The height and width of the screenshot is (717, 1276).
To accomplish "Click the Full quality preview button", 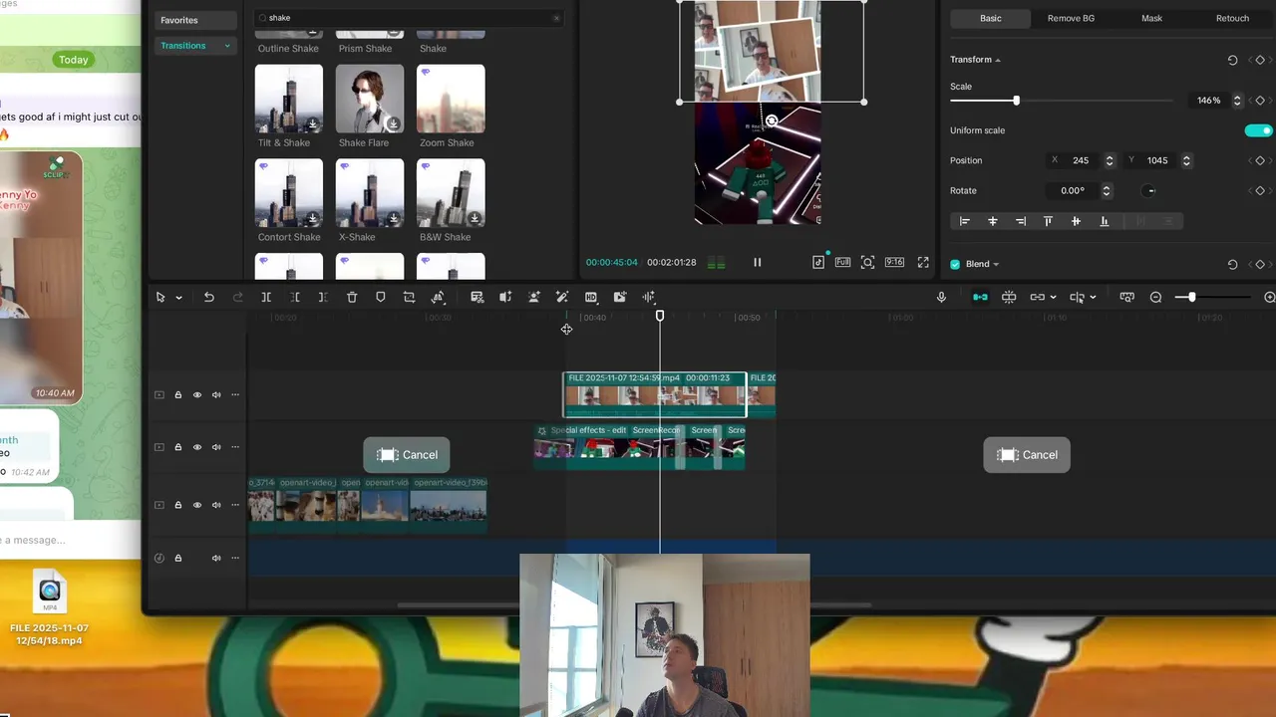I will pos(842,262).
